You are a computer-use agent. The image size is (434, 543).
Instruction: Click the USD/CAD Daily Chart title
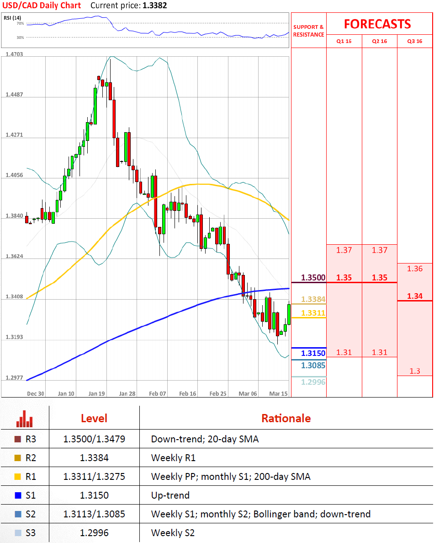(x=42, y=5)
